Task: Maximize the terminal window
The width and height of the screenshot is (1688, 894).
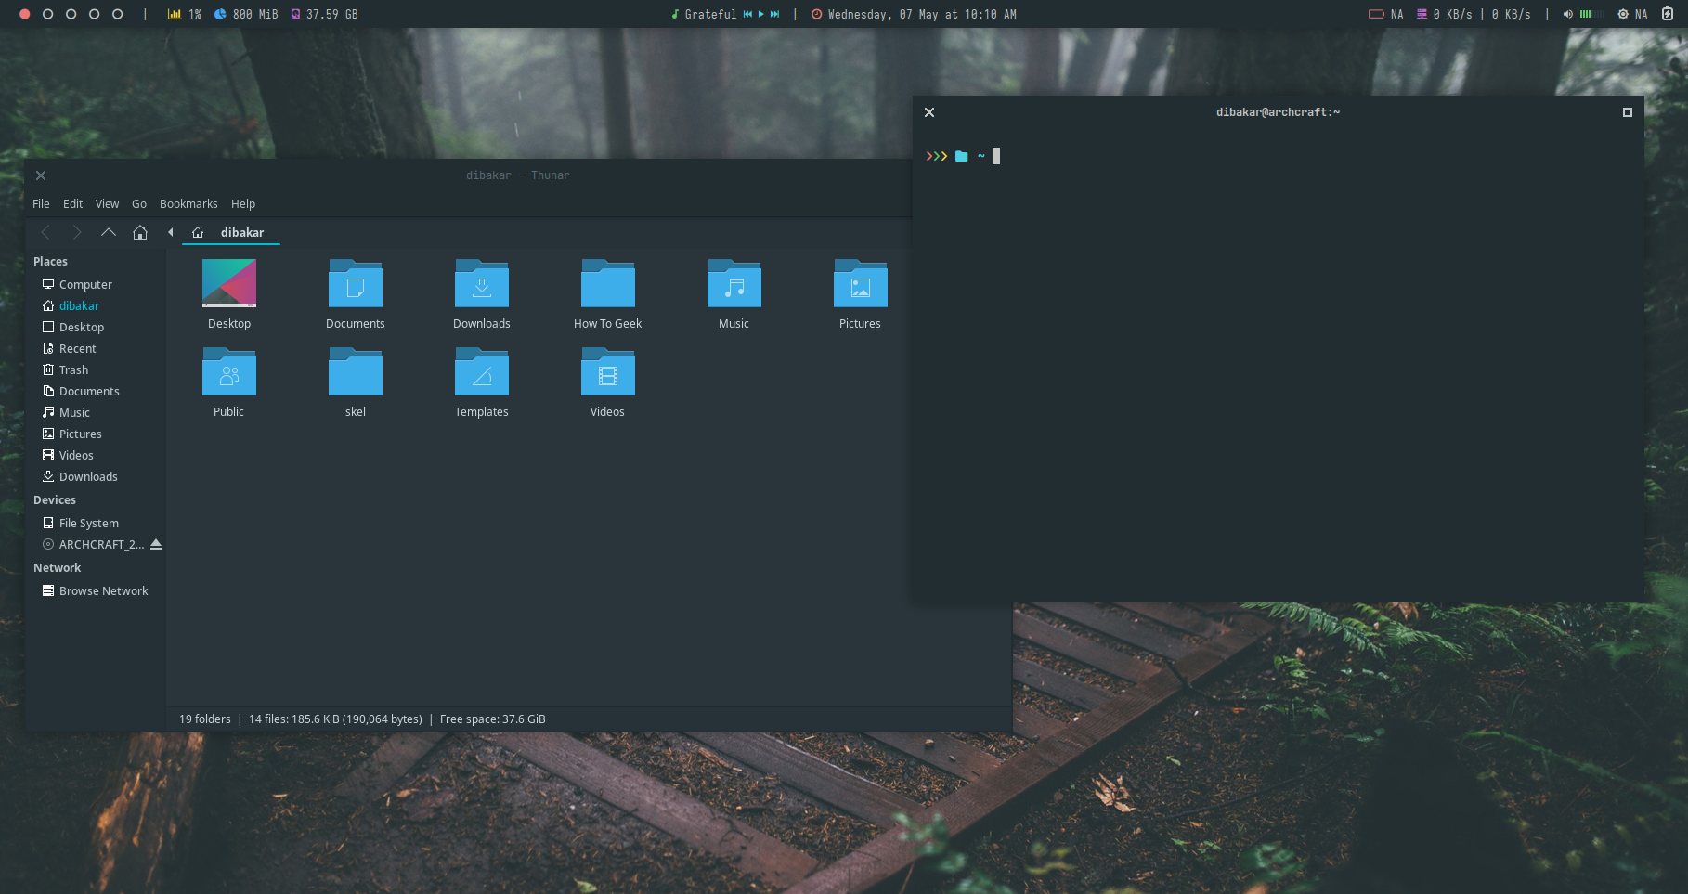Action: pyautogui.click(x=1627, y=112)
